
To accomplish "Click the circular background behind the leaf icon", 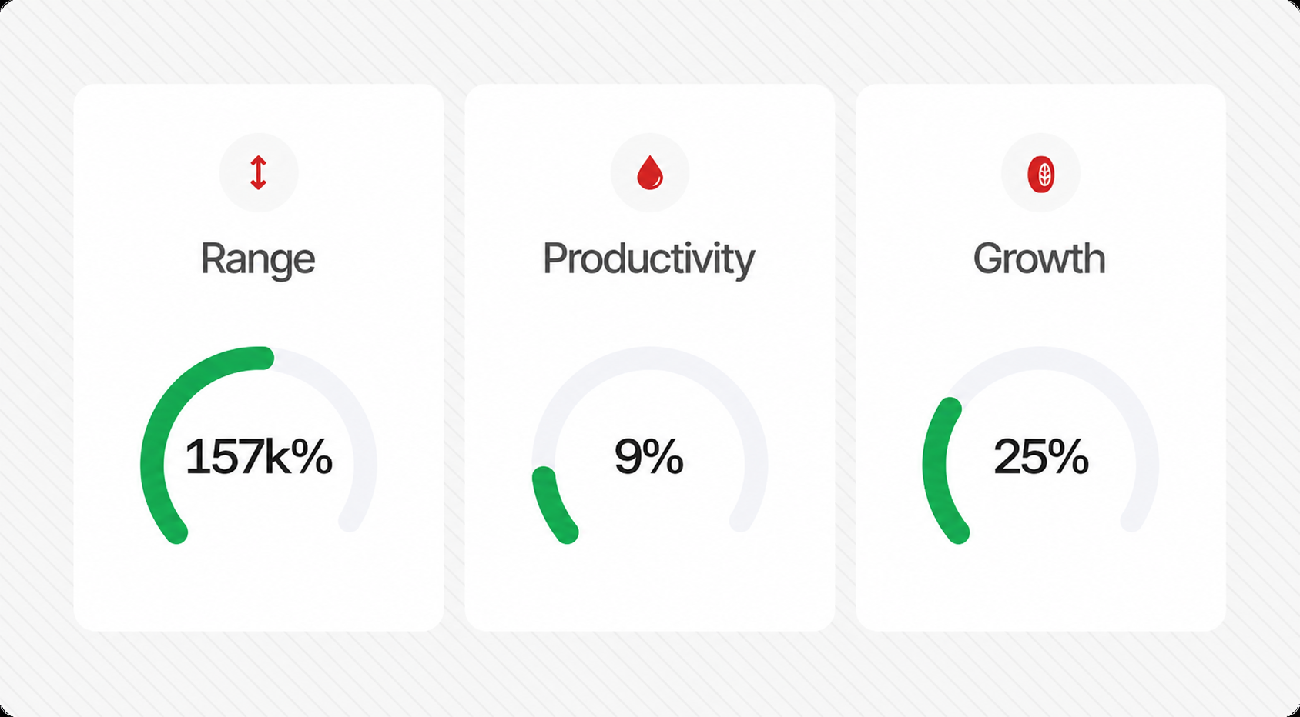I will click(1041, 172).
